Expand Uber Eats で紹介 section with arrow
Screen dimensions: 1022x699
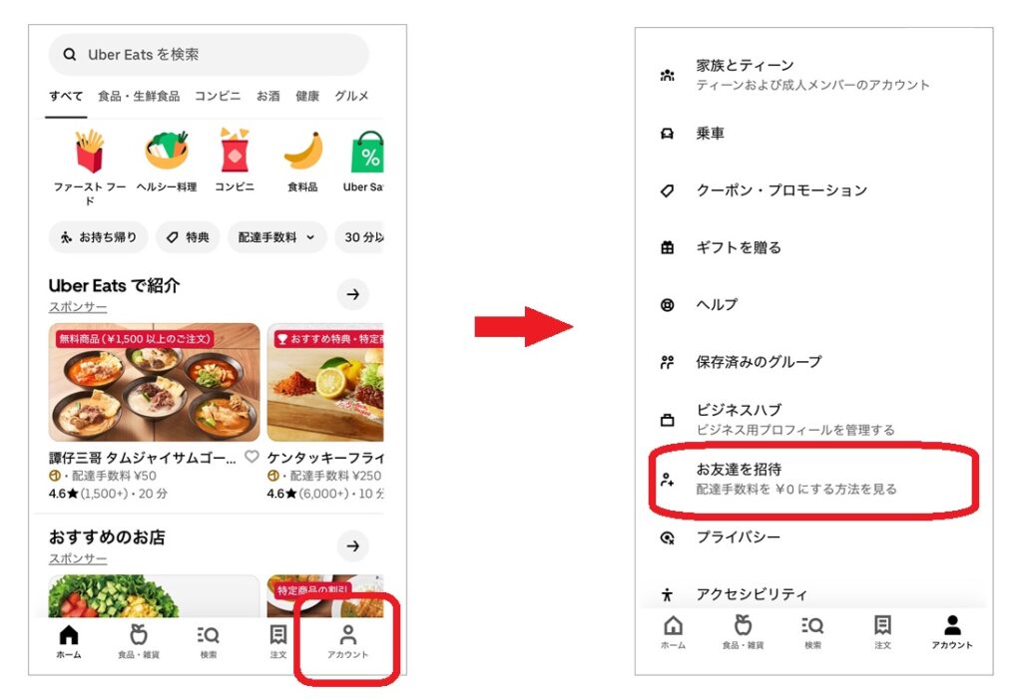click(x=352, y=294)
